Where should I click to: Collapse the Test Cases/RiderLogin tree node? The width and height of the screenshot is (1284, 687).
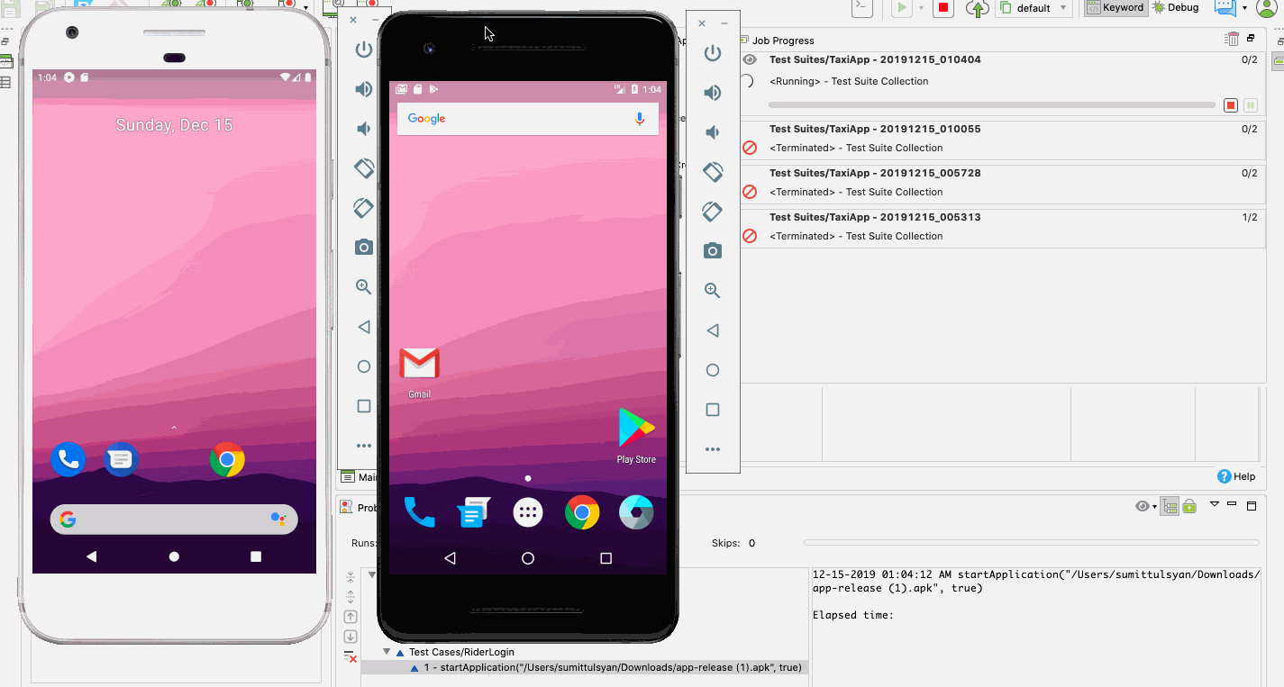[x=387, y=652]
